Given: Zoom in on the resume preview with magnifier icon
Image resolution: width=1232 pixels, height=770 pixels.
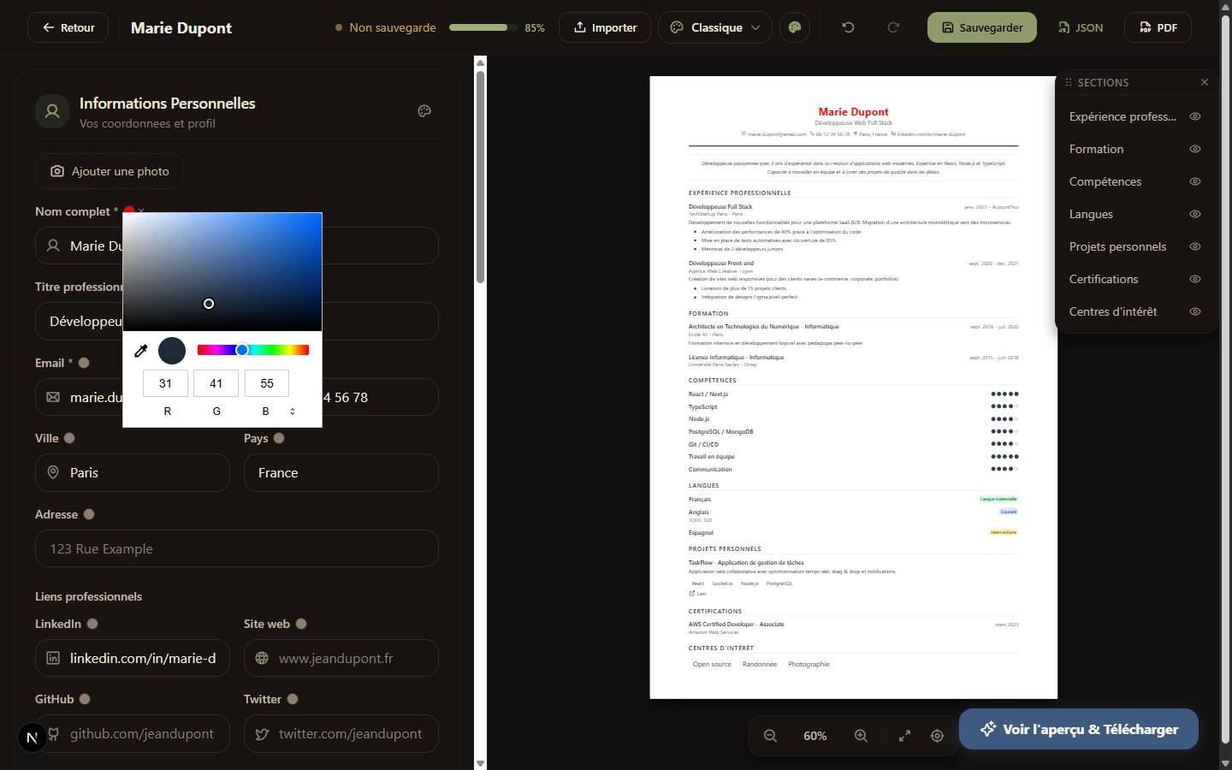Looking at the screenshot, I should click(x=861, y=736).
